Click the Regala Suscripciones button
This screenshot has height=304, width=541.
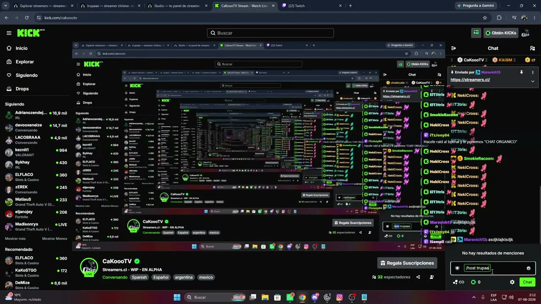[407, 263]
